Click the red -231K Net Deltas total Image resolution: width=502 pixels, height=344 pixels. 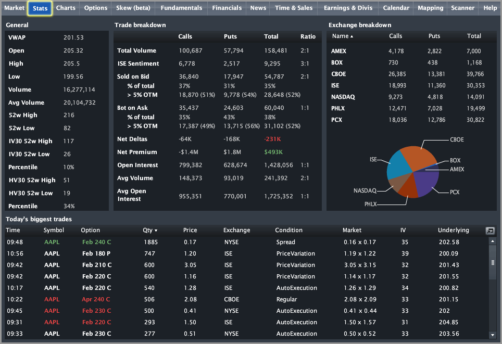pyautogui.click(x=272, y=139)
